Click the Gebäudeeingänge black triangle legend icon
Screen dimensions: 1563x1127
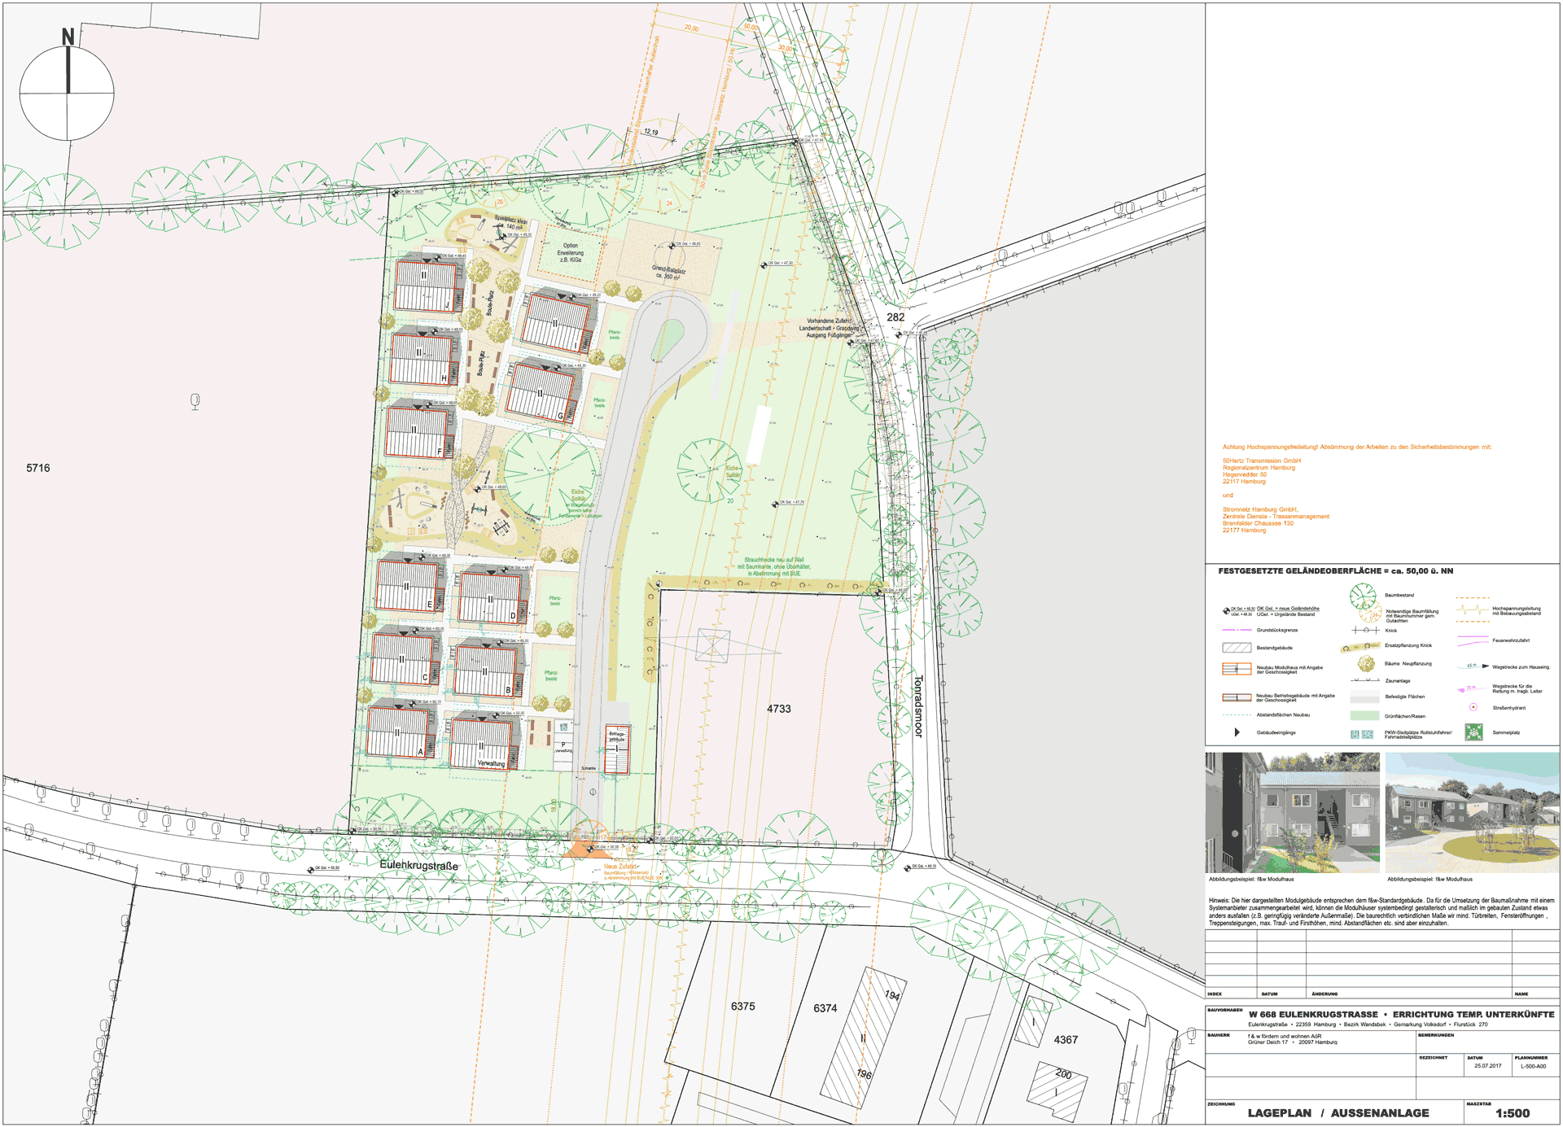(1237, 732)
